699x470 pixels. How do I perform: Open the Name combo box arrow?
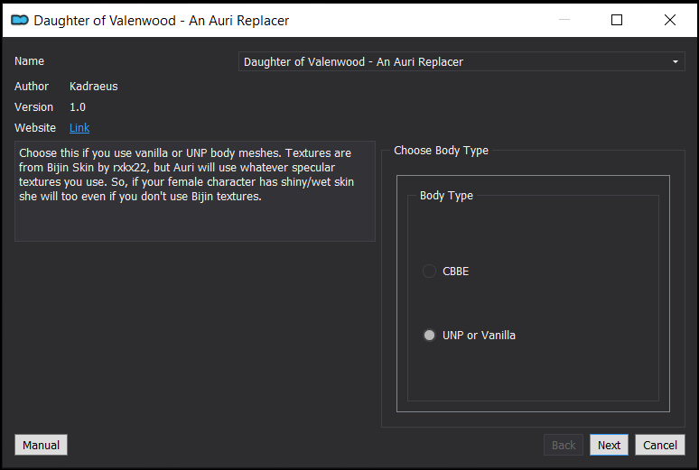pyautogui.click(x=675, y=62)
